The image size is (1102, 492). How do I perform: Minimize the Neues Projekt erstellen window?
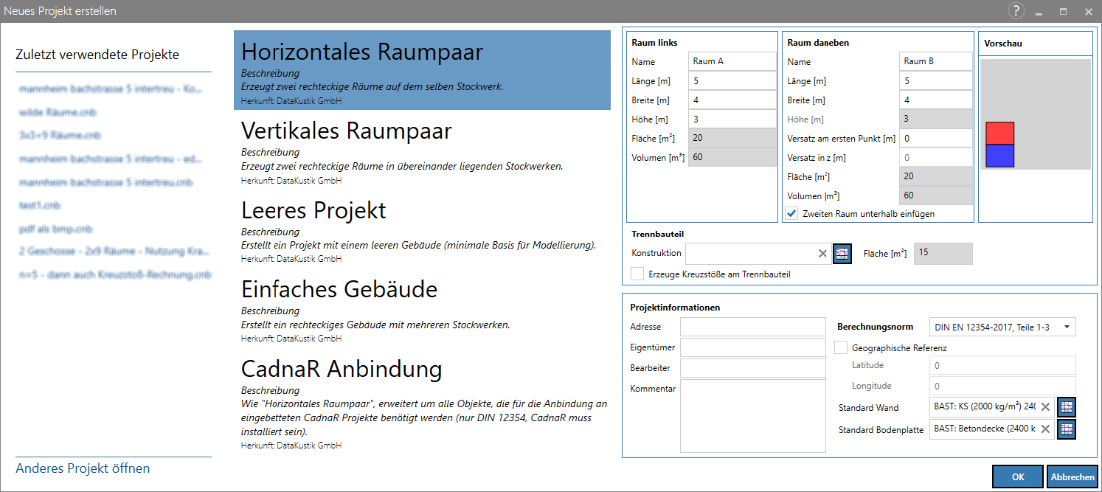tap(1039, 12)
